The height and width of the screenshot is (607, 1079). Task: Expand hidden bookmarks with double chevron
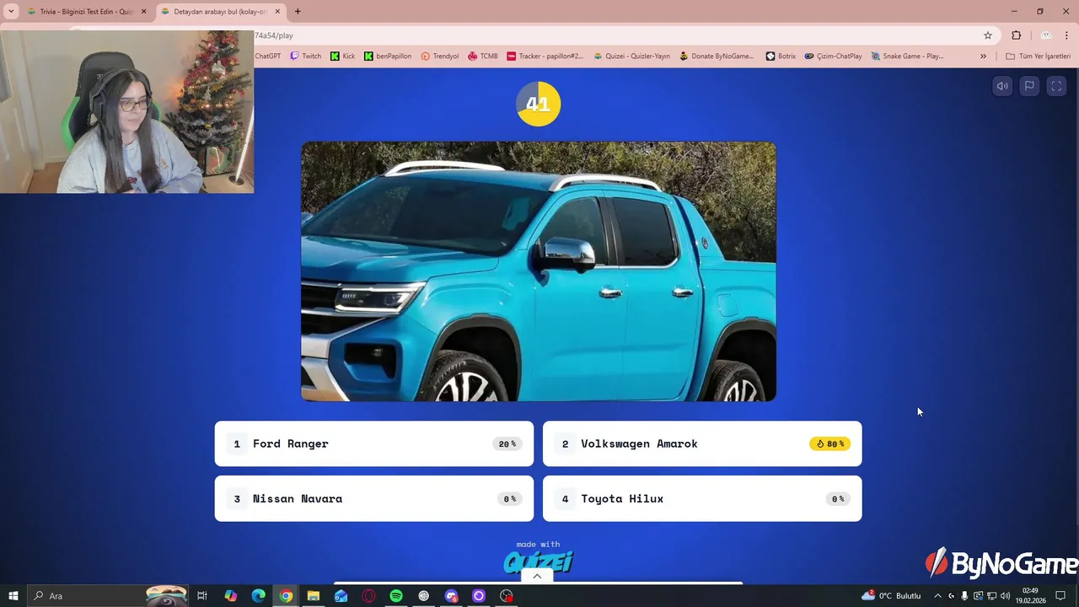(983, 56)
